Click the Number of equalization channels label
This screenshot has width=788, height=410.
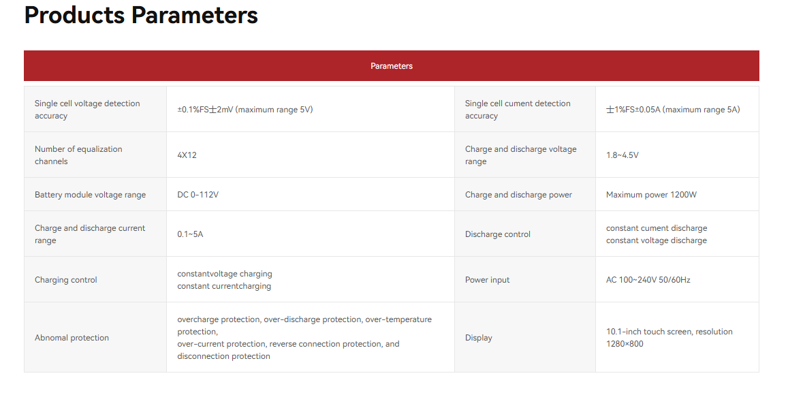(x=78, y=155)
